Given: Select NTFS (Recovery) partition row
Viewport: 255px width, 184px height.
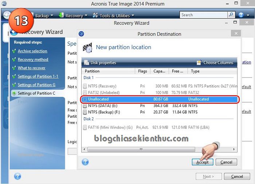Looking at the screenshot, I should tap(160, 86).
